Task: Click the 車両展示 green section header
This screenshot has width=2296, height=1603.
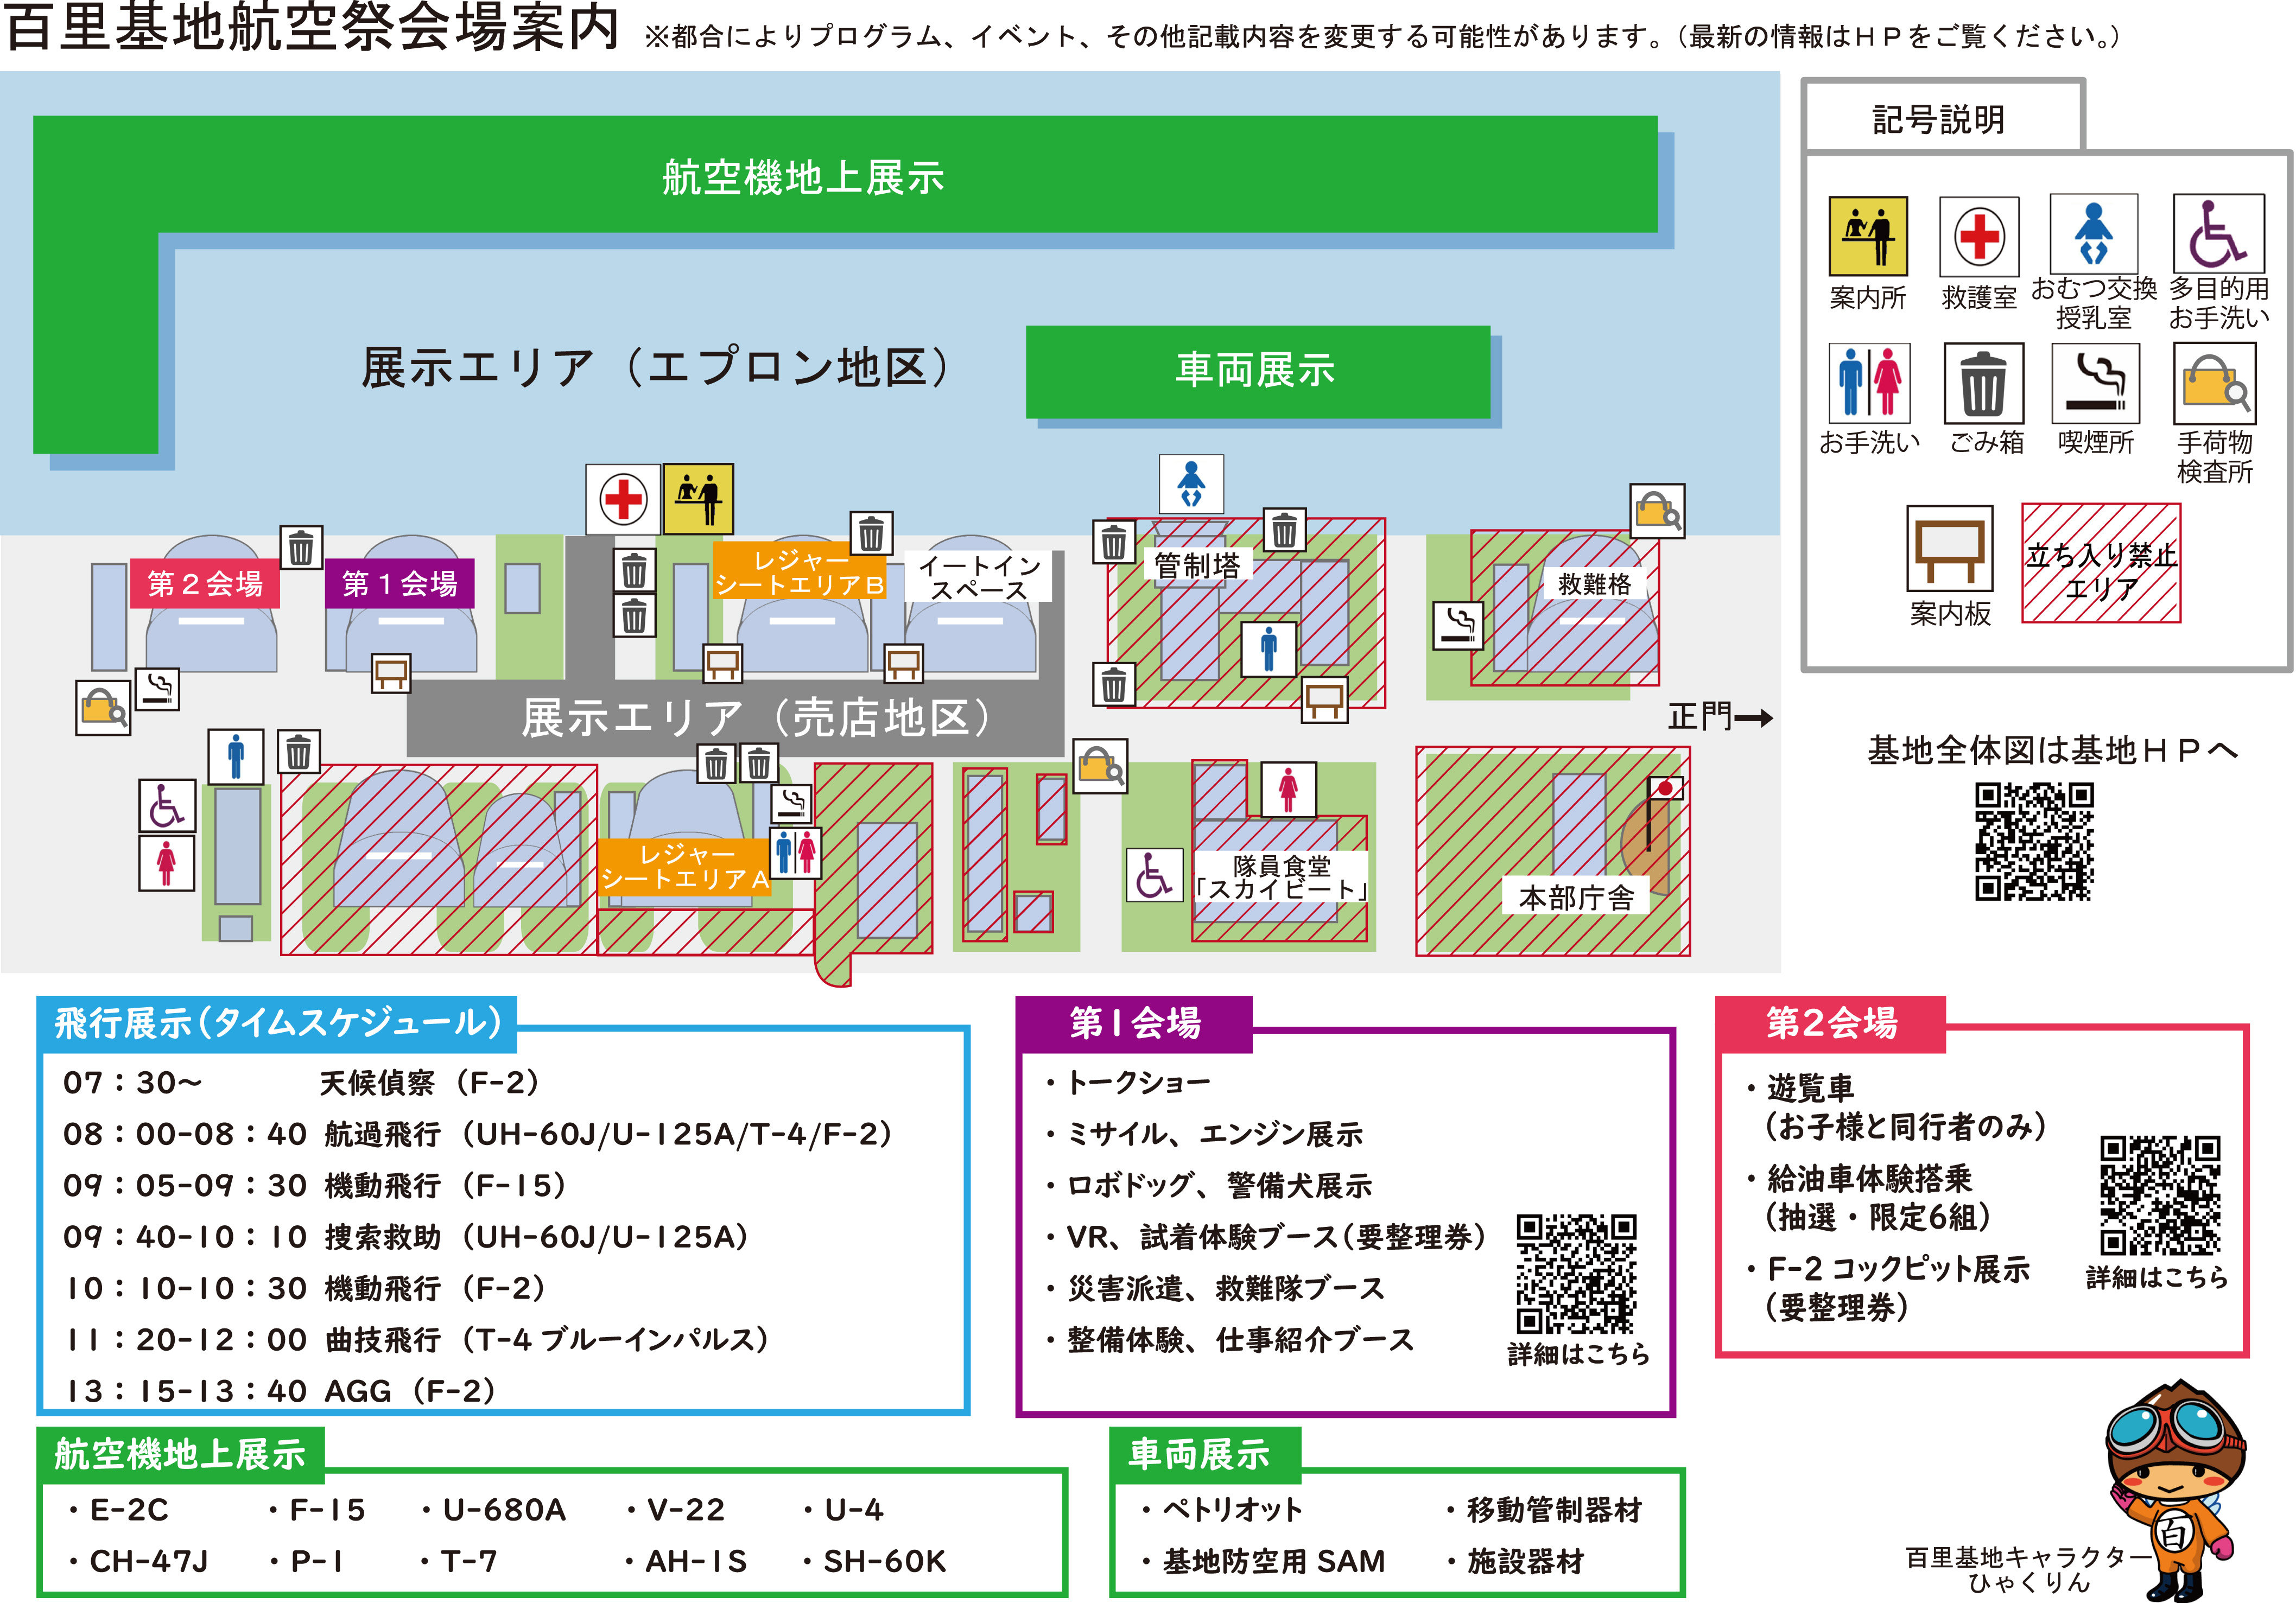Action: pos(1205,1454)
